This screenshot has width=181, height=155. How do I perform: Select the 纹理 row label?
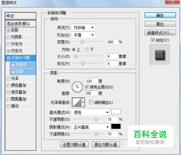pos(19,71)
